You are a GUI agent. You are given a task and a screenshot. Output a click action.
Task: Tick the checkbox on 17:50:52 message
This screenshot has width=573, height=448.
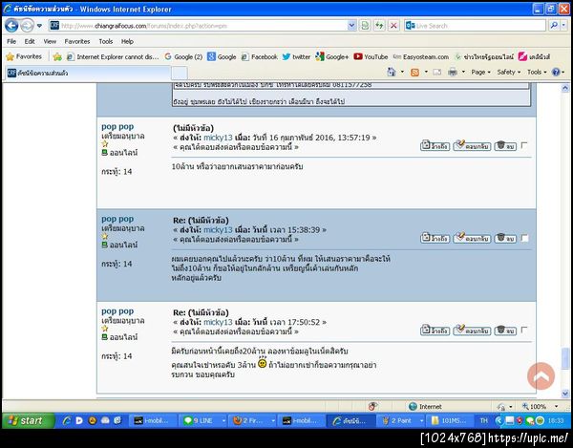click(x=524, y=330)
